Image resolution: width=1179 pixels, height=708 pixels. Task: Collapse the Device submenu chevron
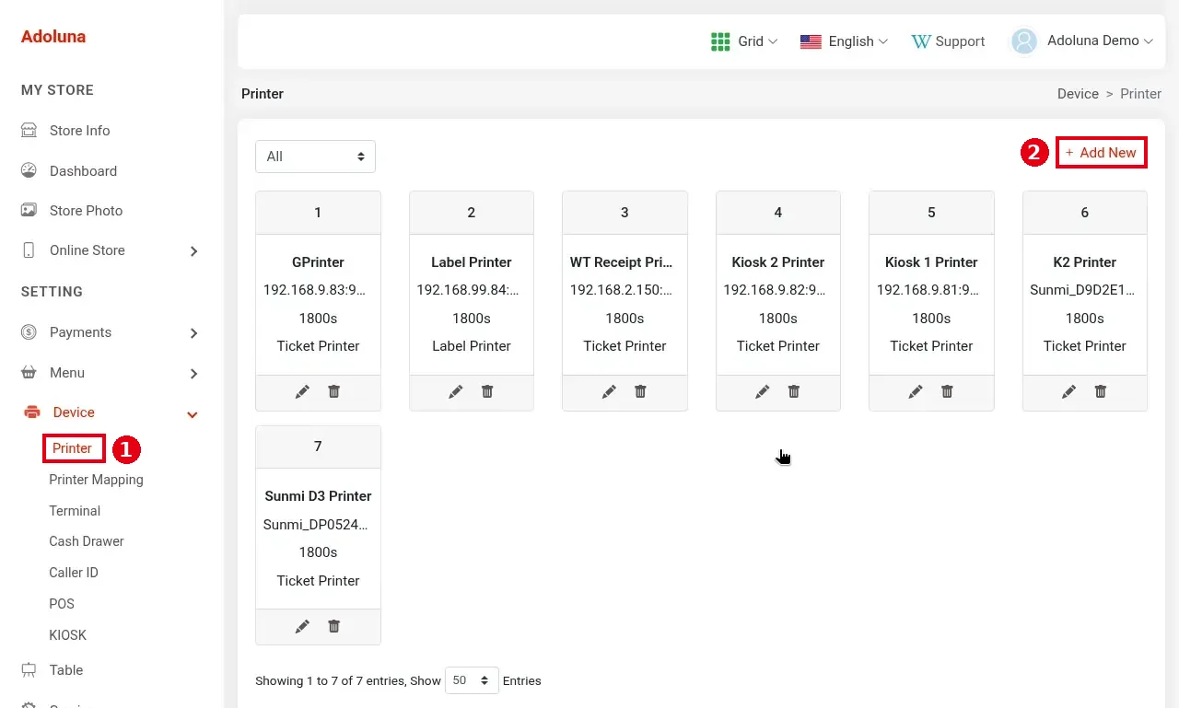click(193, 414)
